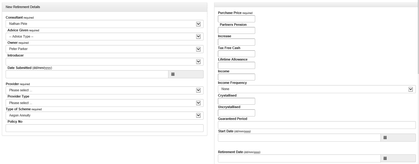Focus the Purchase Price input box
Image resolution: width=419 pixels, height=164 pixels.
236,19
